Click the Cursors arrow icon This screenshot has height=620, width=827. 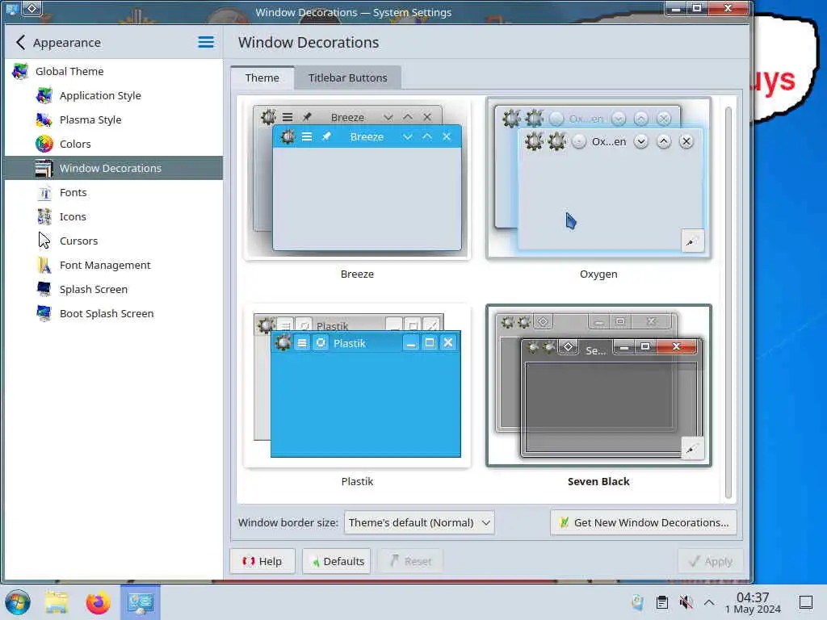44,241
